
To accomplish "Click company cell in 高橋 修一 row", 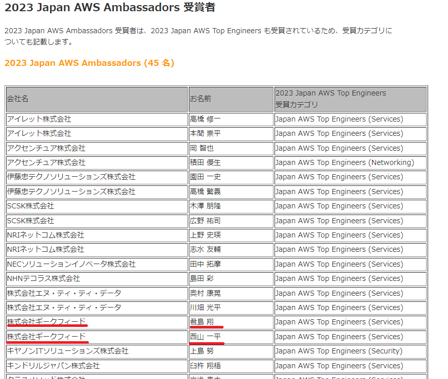I will point(97,120).
